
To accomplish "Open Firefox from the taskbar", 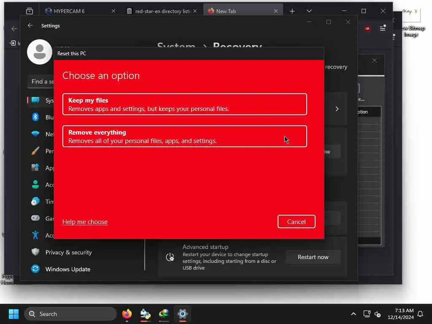I will pyautogui.click(x=127, y=314).
